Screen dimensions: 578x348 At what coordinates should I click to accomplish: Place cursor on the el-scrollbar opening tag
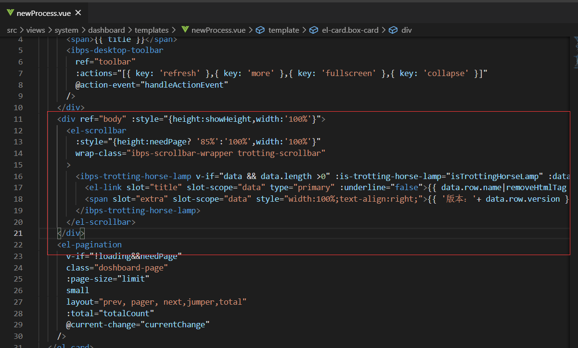click(x=99, y=130)
